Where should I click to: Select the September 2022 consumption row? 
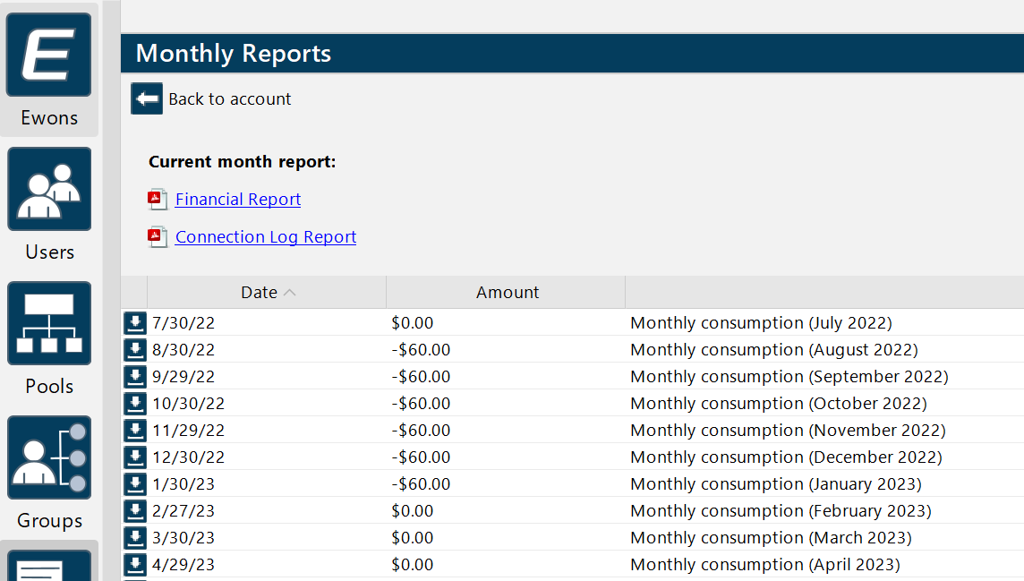(x=788, y=377)
